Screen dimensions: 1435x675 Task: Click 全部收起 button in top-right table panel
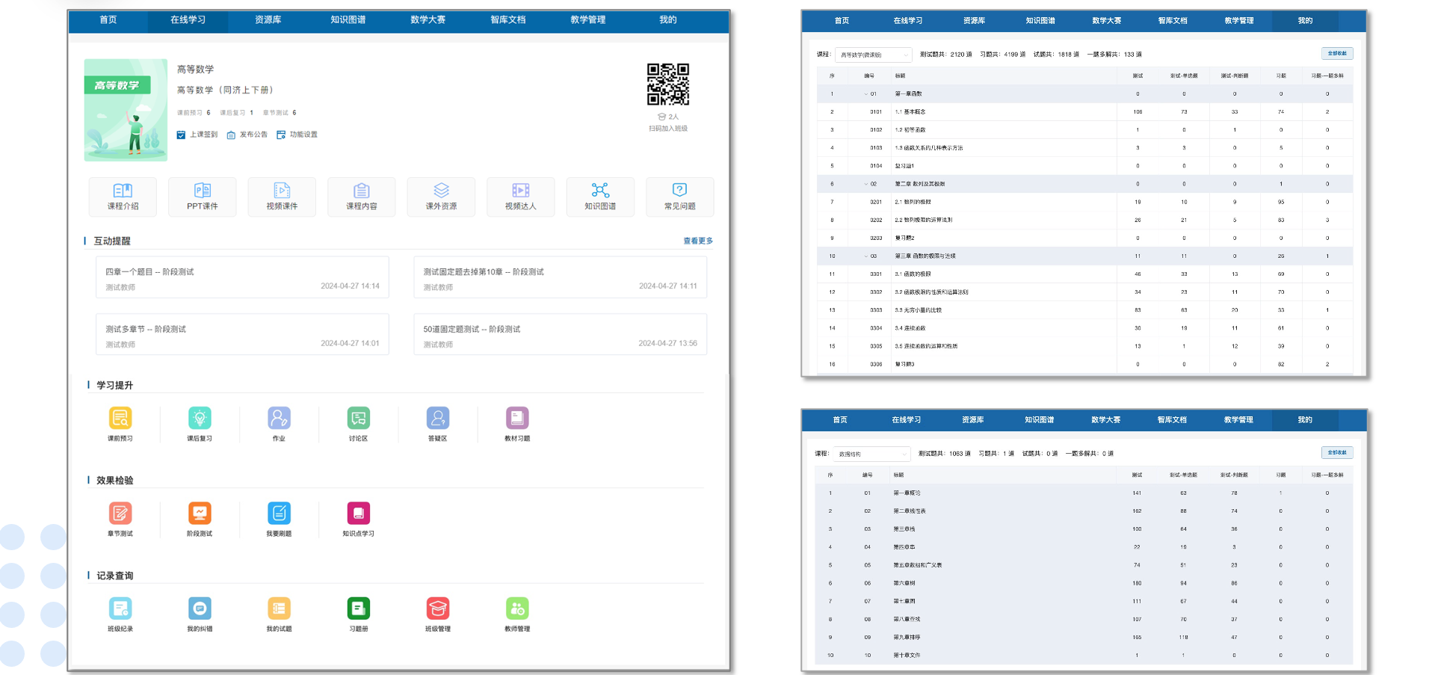(1336, 54)
